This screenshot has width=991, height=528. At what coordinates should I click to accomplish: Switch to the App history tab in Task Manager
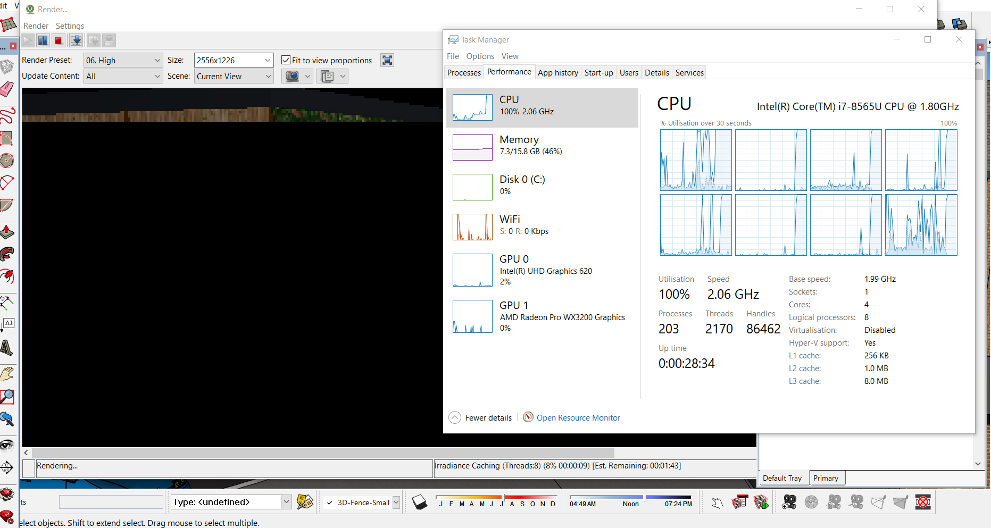558,72
